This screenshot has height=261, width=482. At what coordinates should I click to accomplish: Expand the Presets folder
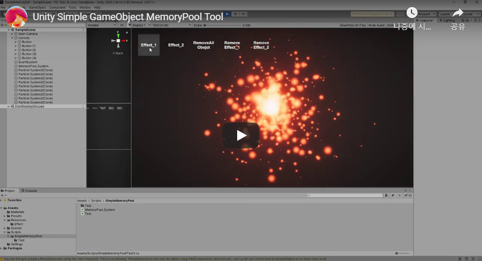coord(4,216)
